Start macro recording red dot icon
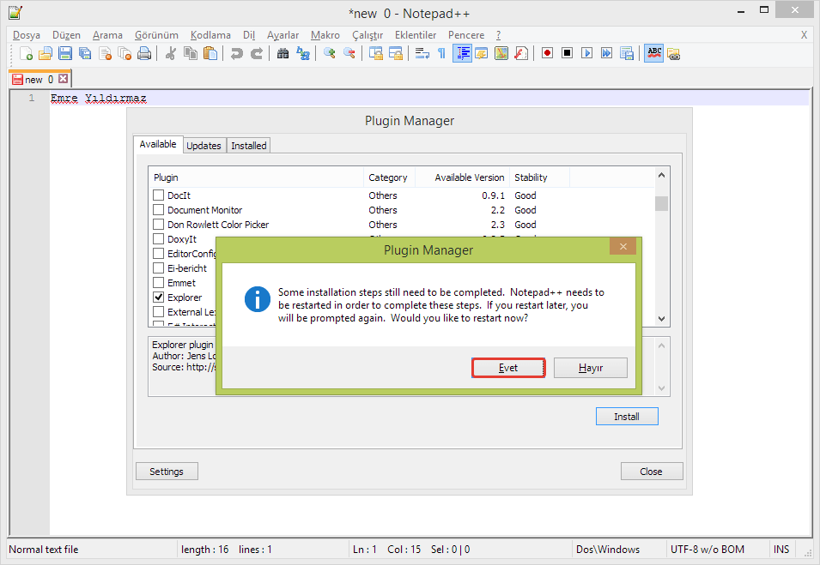 [x=548, y=53]
